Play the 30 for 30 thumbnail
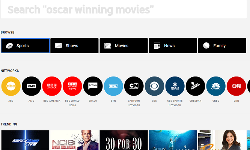Screen dimensions: 250x150 tap(123, 140)
